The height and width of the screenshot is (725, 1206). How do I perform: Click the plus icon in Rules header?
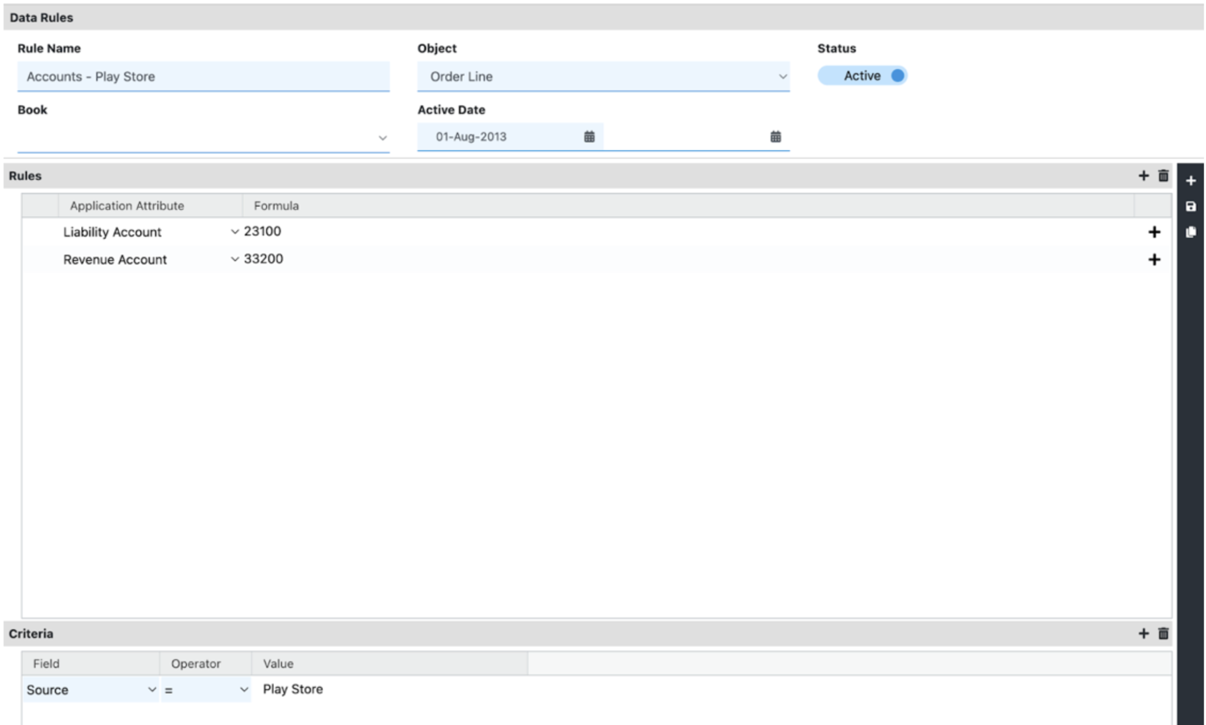coord(1143,176)
